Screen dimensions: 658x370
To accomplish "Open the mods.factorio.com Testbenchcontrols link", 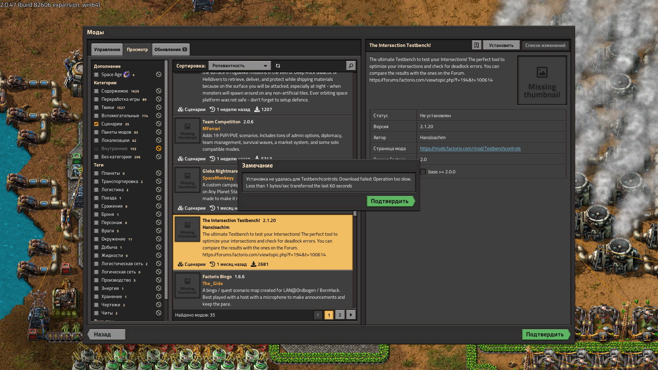I will tap(470, 148).
